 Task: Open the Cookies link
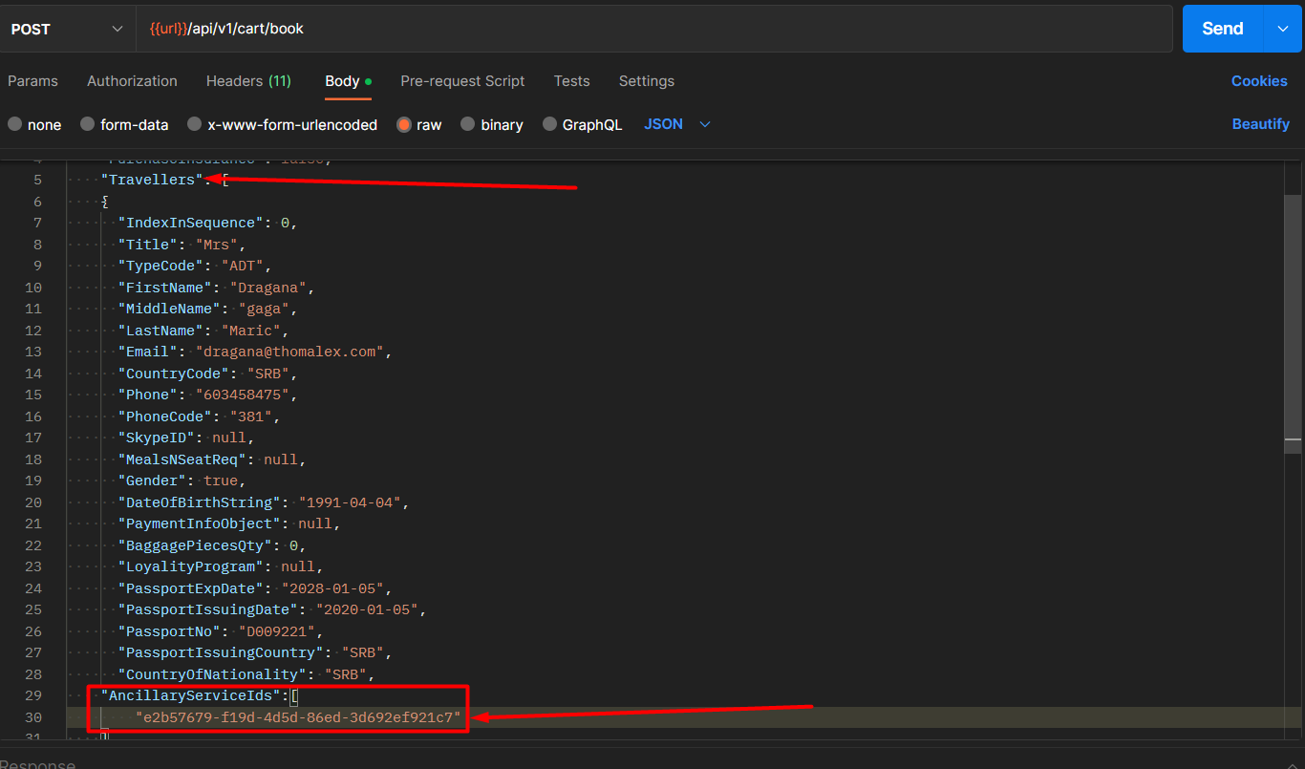coord(1259,81)
